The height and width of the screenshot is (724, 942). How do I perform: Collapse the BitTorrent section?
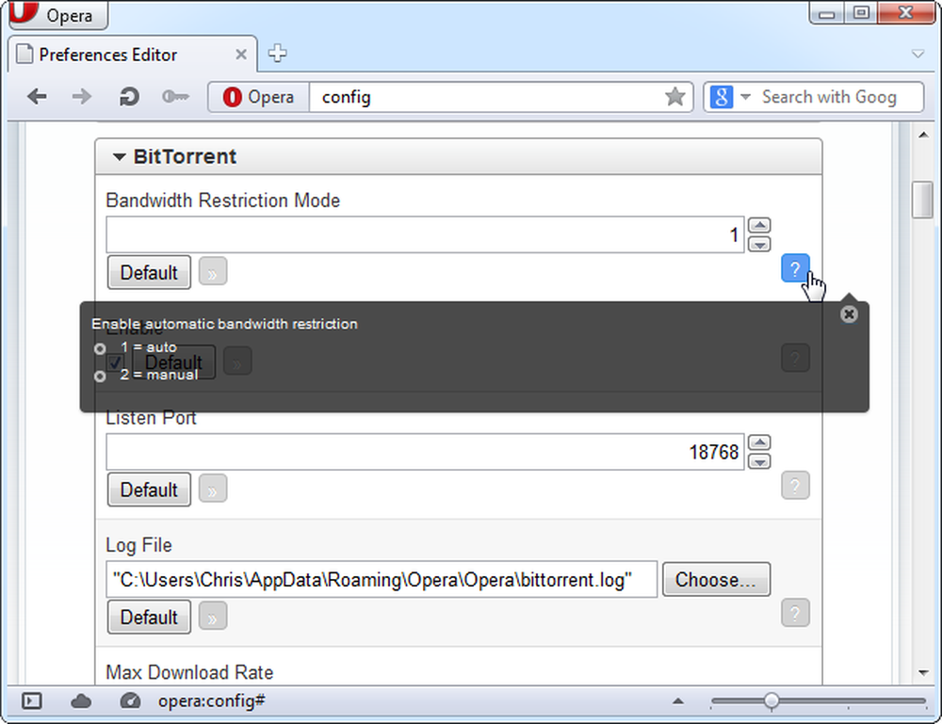coord(119,157)
